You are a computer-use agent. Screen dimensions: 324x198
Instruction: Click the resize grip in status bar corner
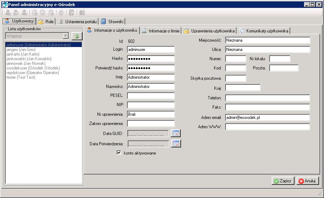tap(320, 194)
